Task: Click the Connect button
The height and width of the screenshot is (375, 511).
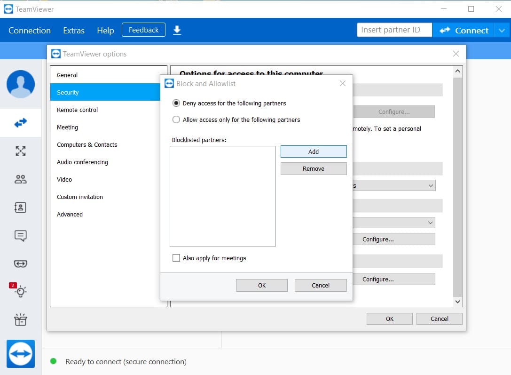Action: (x=464, y=30)
